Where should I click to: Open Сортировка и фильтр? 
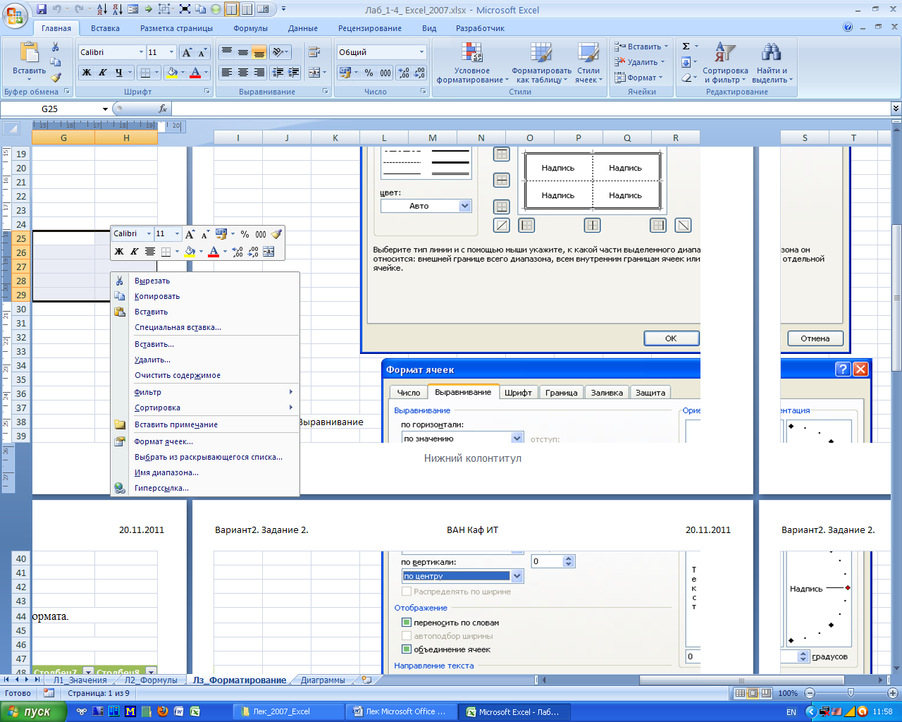coord(725,63)
